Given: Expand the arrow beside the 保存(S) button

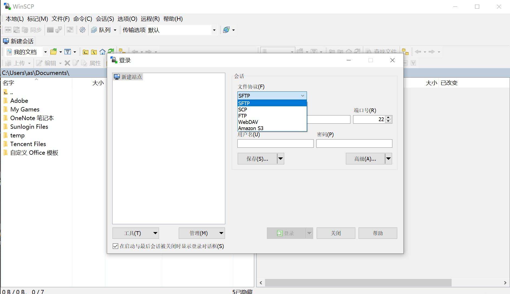Looking at the screenshot, I should coord(281,159).
